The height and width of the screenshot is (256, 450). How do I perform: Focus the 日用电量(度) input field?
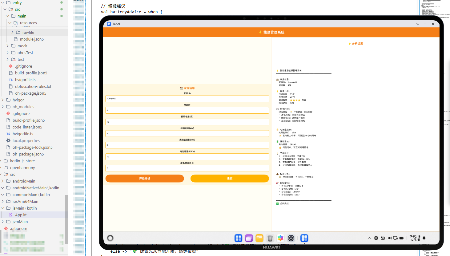(x=187, y=122)
